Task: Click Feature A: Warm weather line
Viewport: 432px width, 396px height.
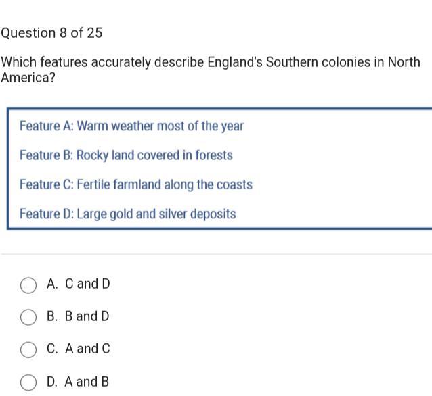Action: [x=131, y=126]
